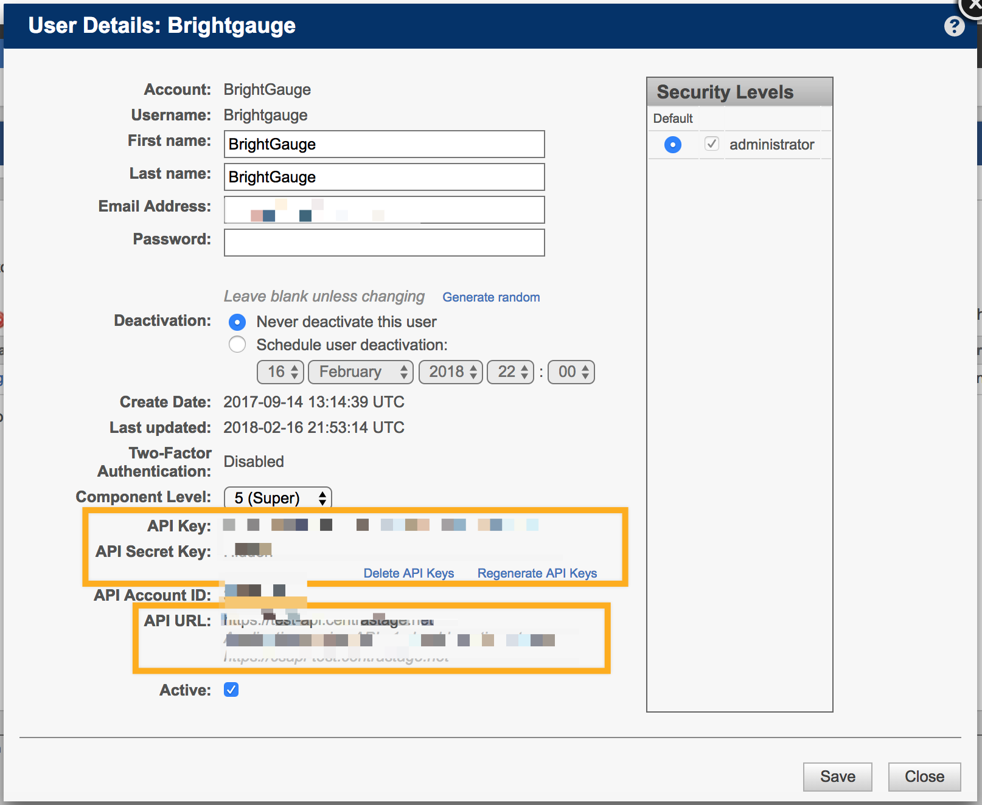Screen dimensions: 982x805
Task: Toggle the administrator security level checkbox
Action: click(x=712, y=144)
